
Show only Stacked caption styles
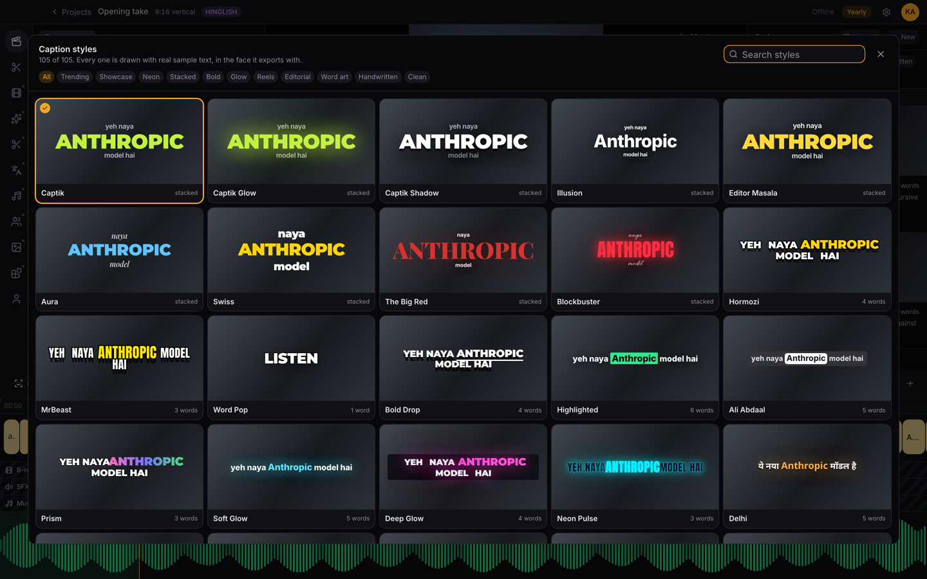(x=183, y=77)
